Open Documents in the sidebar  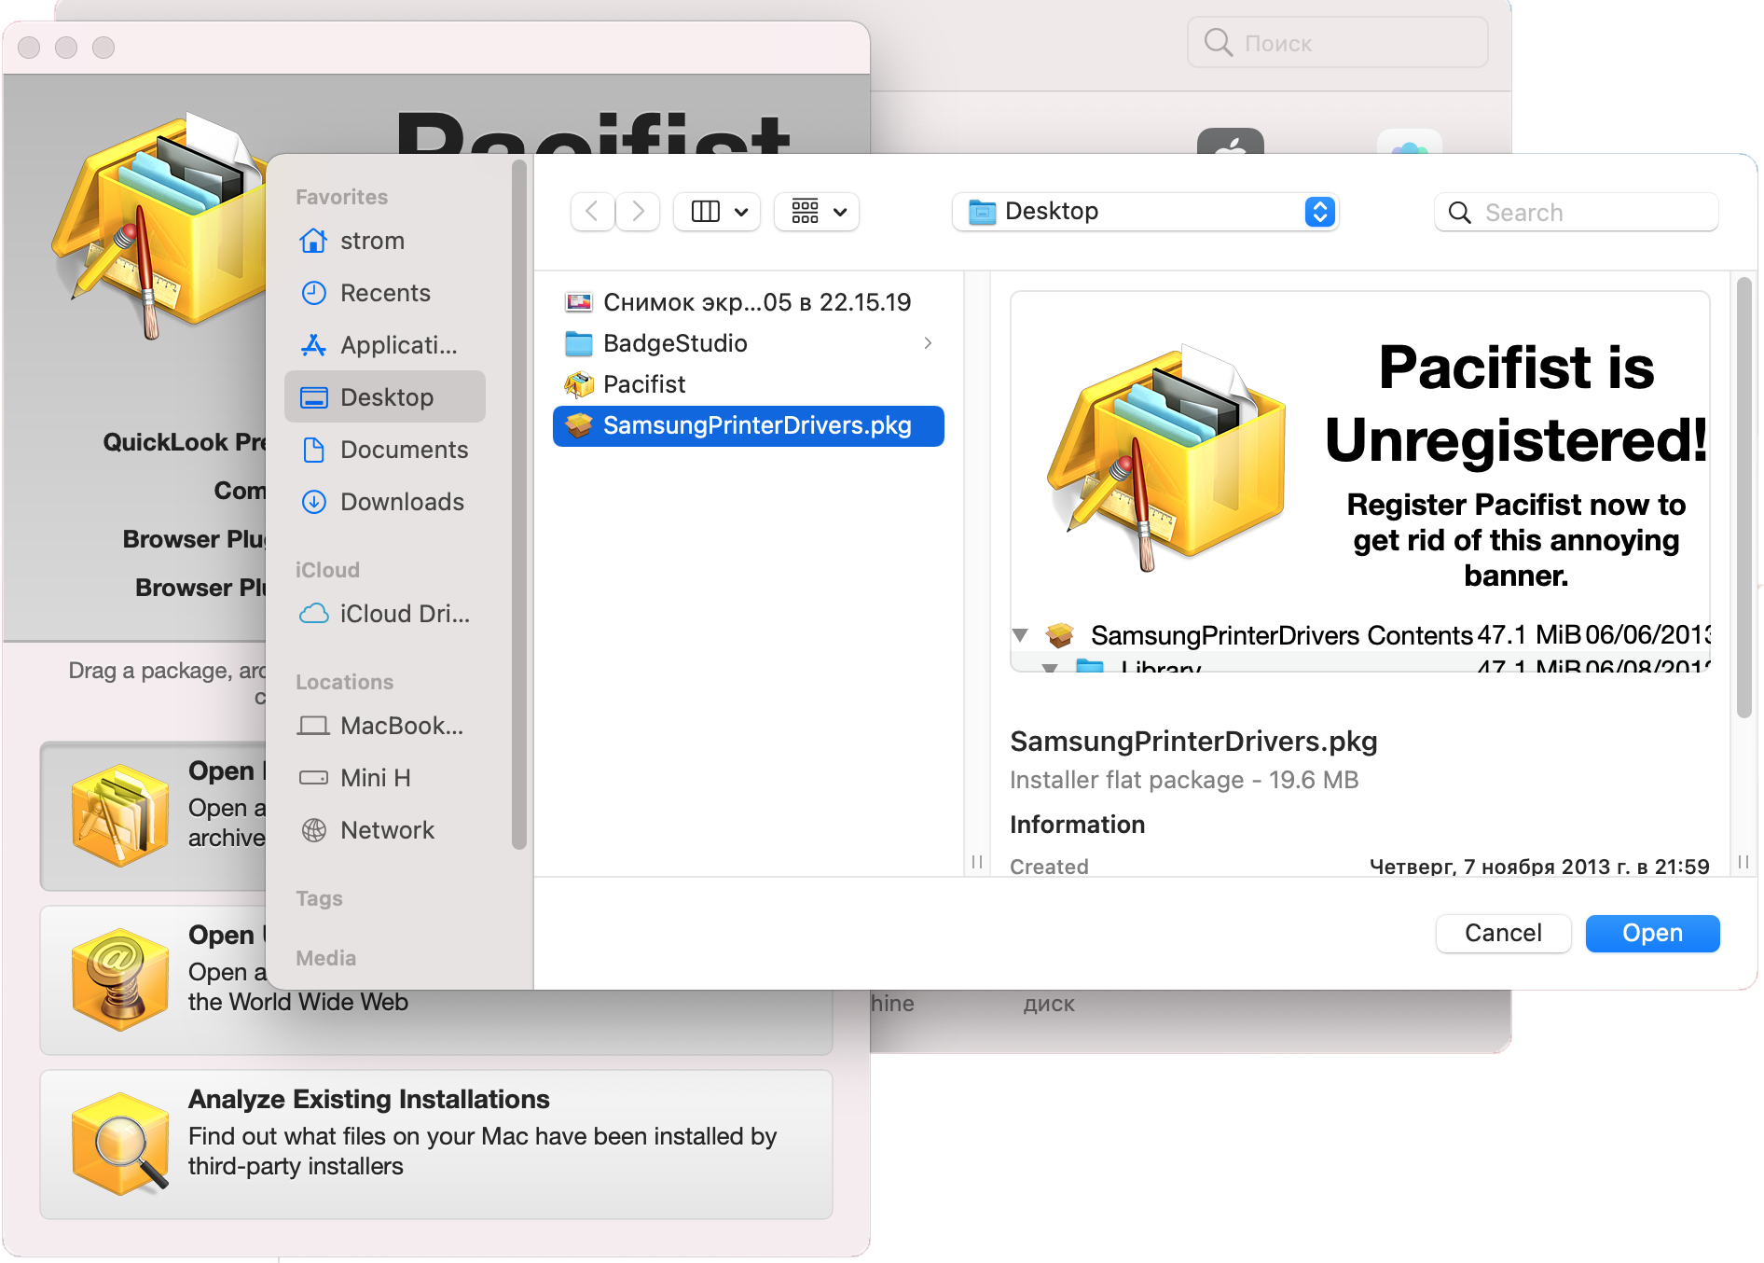point(385,450)
